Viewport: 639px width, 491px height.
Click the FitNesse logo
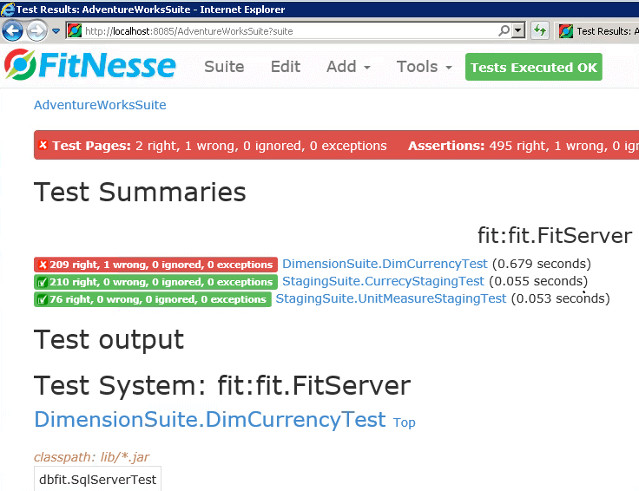coord(90,65)
